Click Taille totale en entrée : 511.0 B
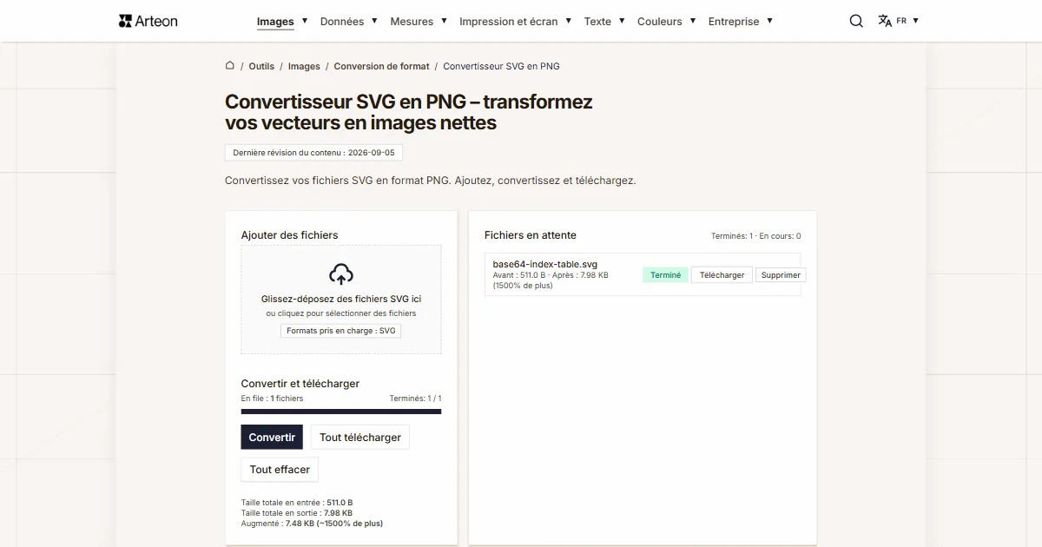Viewport: 1042px width, 547px height. click(297, 503)
